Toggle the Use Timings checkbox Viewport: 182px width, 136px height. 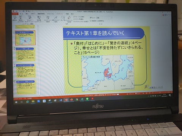74,19
